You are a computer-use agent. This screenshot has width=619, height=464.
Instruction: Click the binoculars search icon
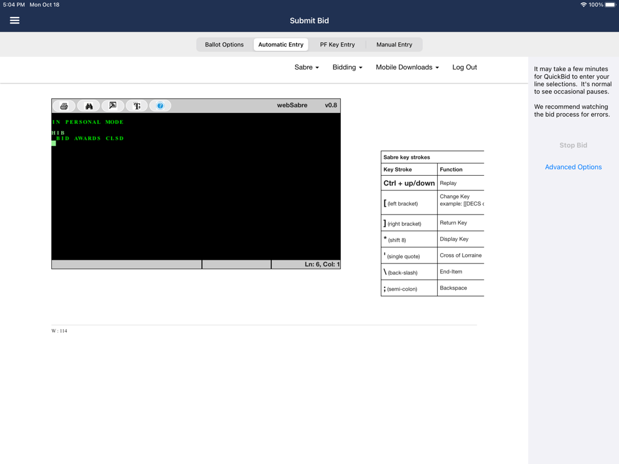pos(89,106)
